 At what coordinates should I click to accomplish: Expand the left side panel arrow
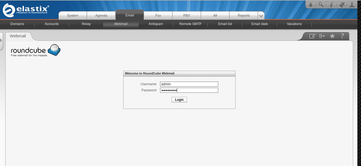(1, 41)
